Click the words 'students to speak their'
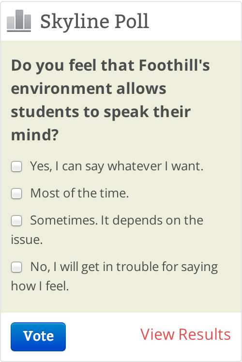This screenshot has height=362, width=242. tap(101, 112)
